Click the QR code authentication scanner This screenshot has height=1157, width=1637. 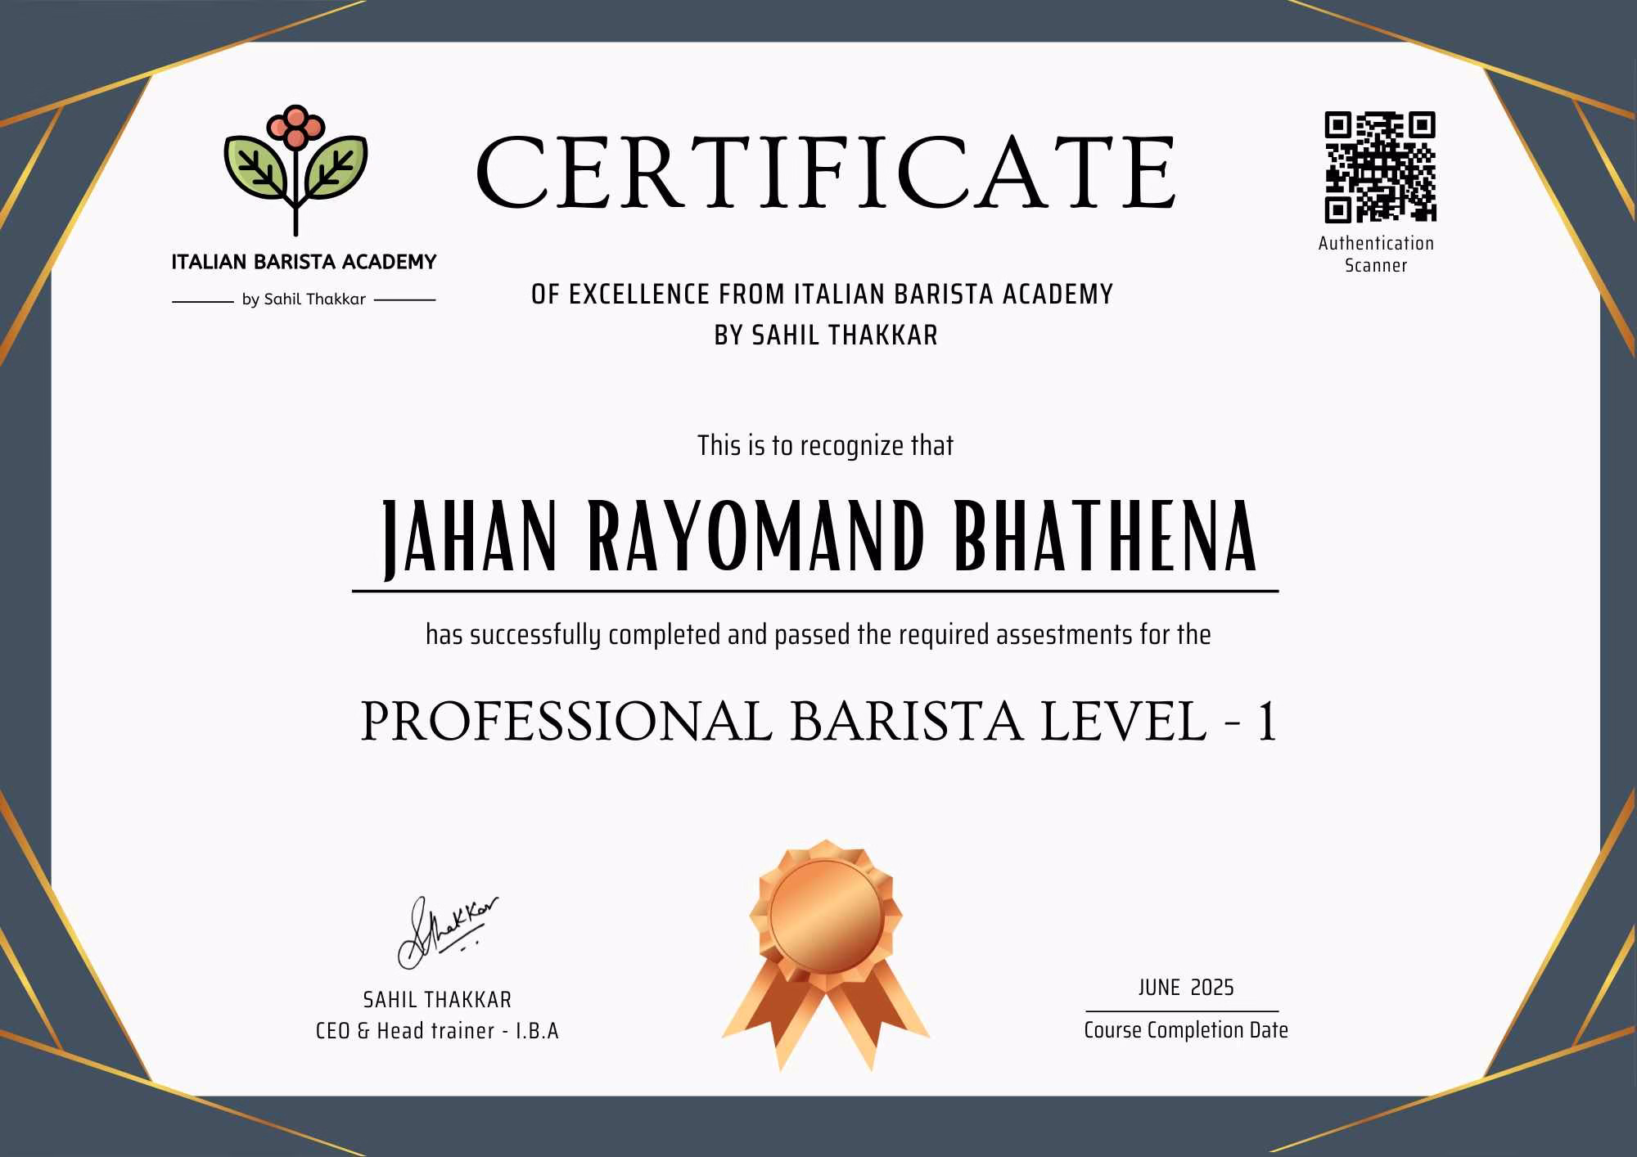pyautogui.click(x=1380, y=167)
